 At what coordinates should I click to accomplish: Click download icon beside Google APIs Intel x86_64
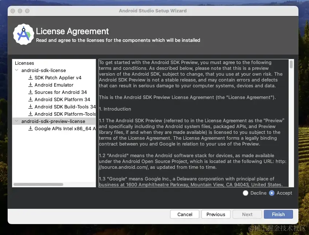point(30,128)
